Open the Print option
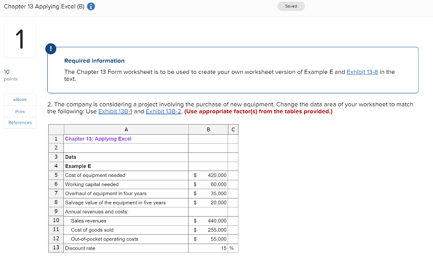Screen dimensions: 433x266 (19, 111)
